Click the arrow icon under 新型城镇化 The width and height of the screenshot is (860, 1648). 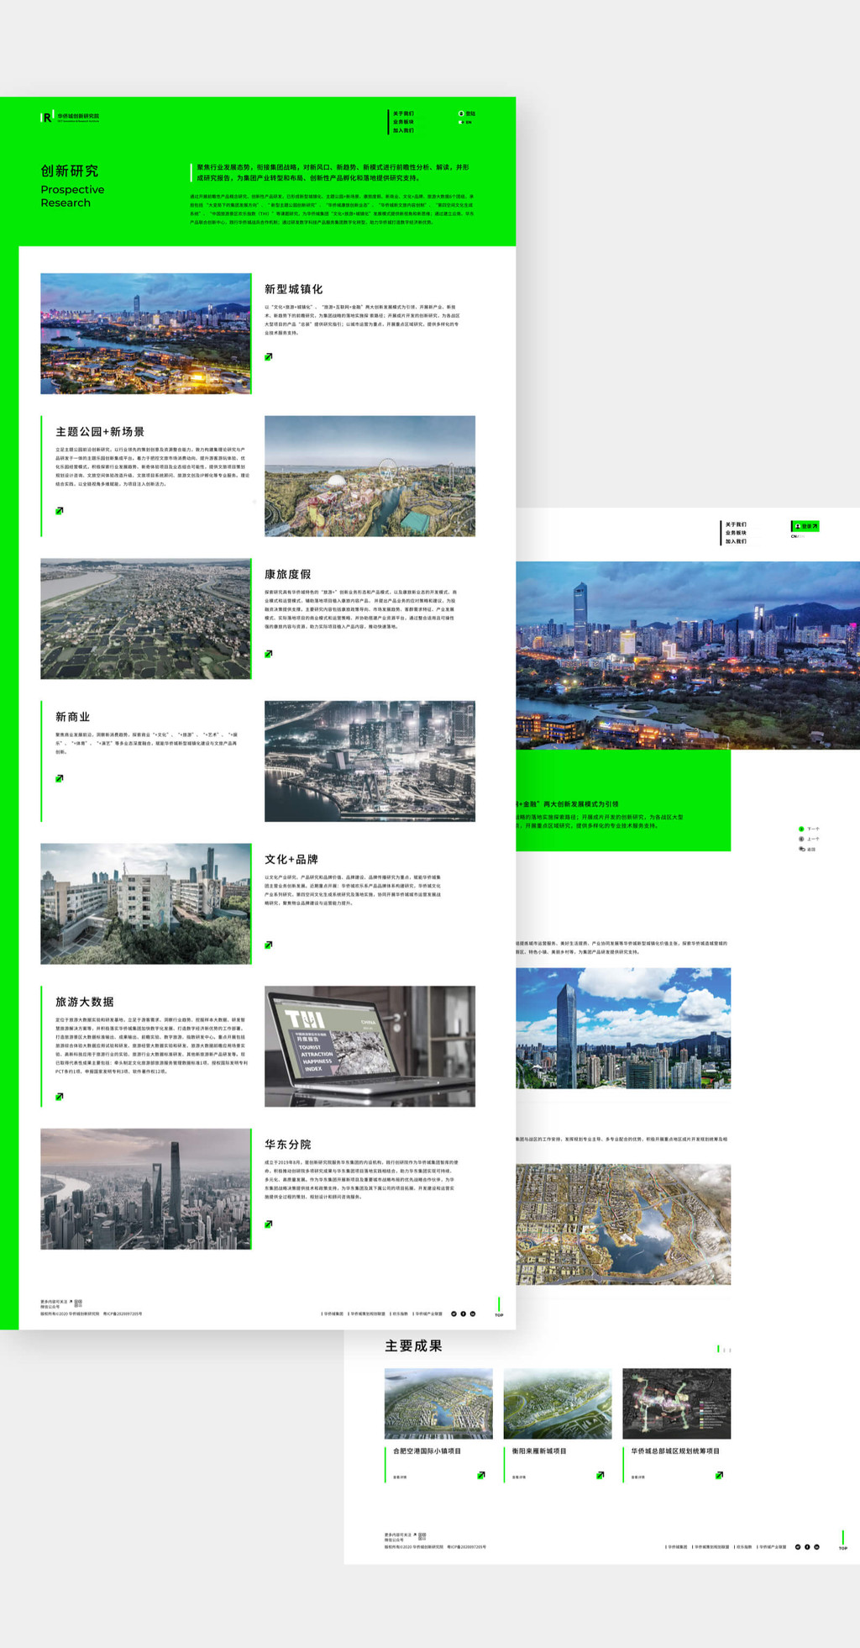[269, 357]
